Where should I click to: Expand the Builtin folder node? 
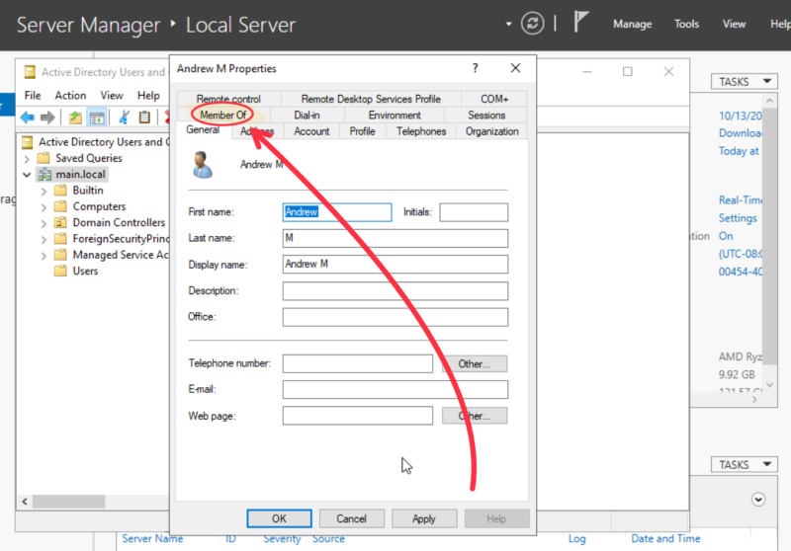click(44, 191)
